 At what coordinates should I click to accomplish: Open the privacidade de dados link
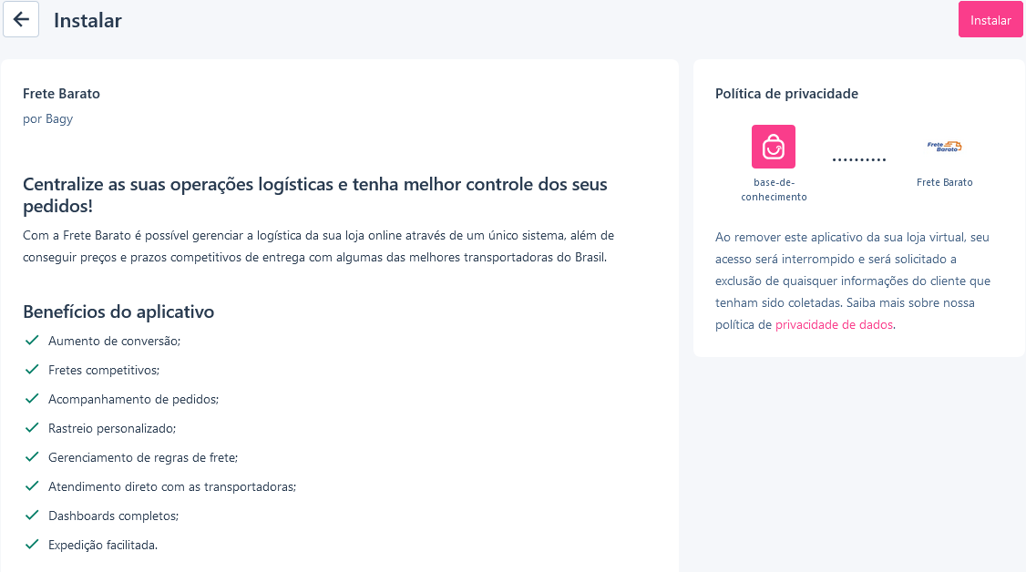(x=834, y=324)
